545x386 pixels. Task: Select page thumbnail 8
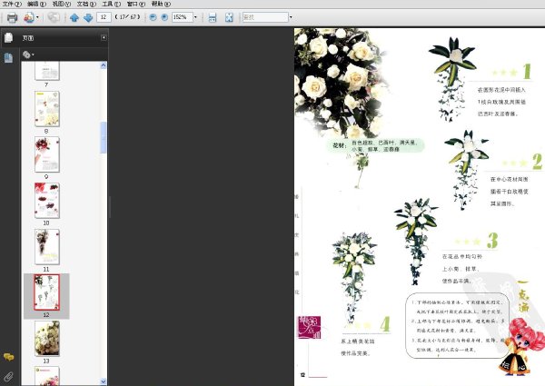tap(47, 109)
